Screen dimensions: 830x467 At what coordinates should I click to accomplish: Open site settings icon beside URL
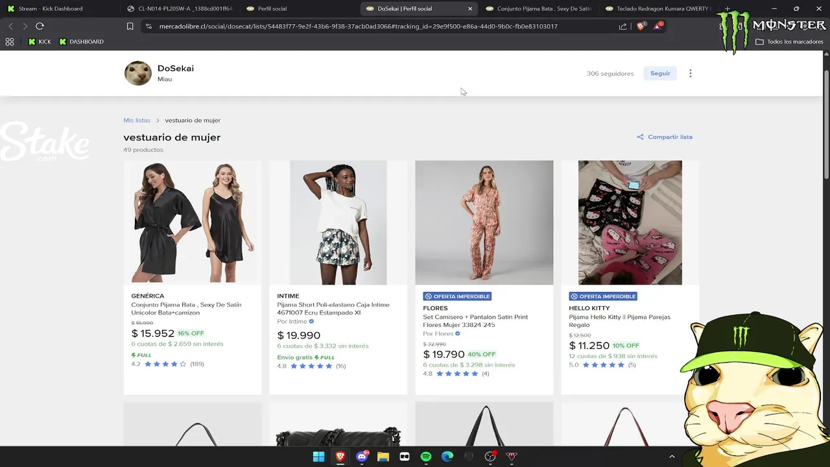(148, 27)
